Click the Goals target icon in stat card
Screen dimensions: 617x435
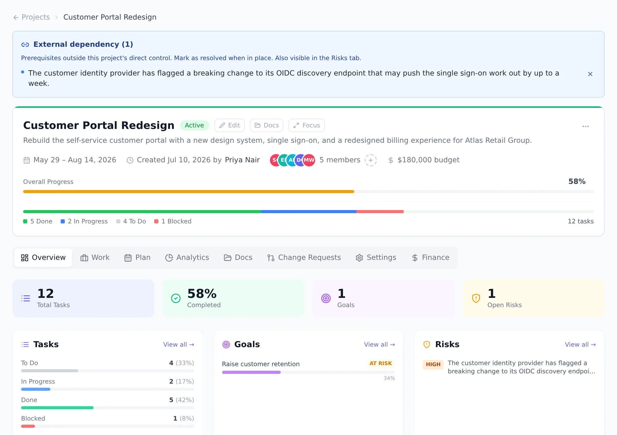click(326, 298)
